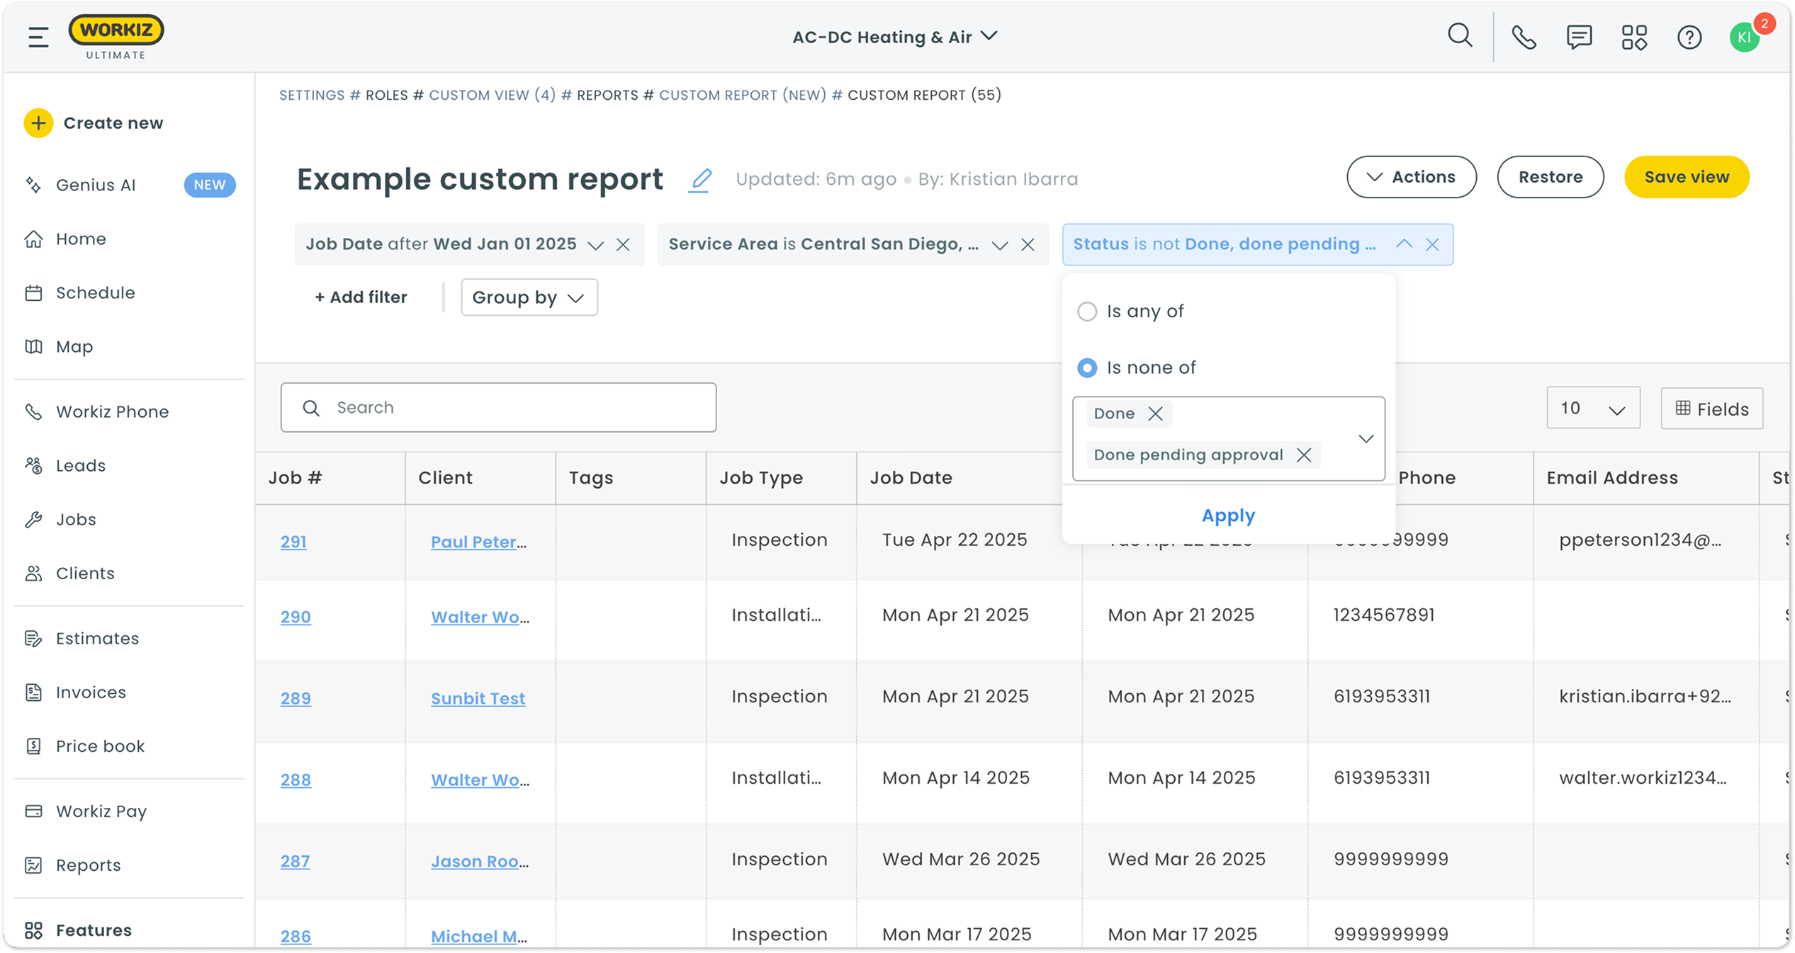Click the report Search field
This screenshot has height=953, width=1795.
click(498, 408)
